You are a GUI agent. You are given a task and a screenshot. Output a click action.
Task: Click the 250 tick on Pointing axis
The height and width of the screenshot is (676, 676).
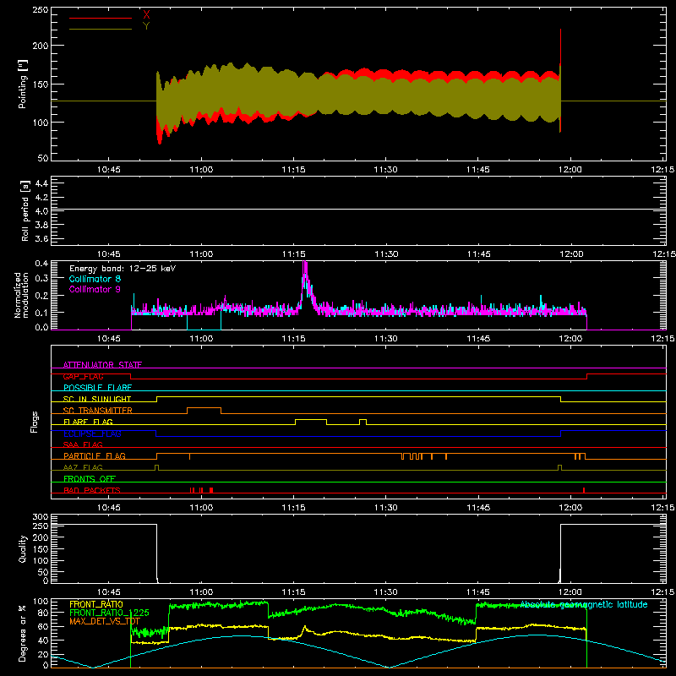(41, 10)
